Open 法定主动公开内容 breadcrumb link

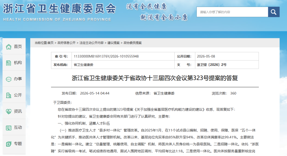[91, 43]
